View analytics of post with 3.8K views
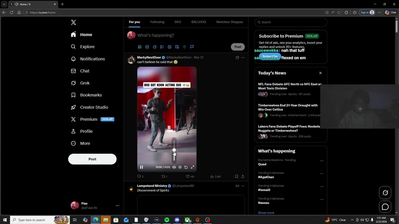Image resolution: width=399 pixels, height=224 pixels. (x=215, y=176)
